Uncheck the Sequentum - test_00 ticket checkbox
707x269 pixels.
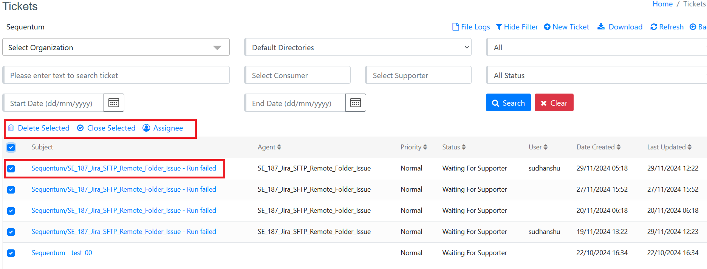(x=11, y=253)
